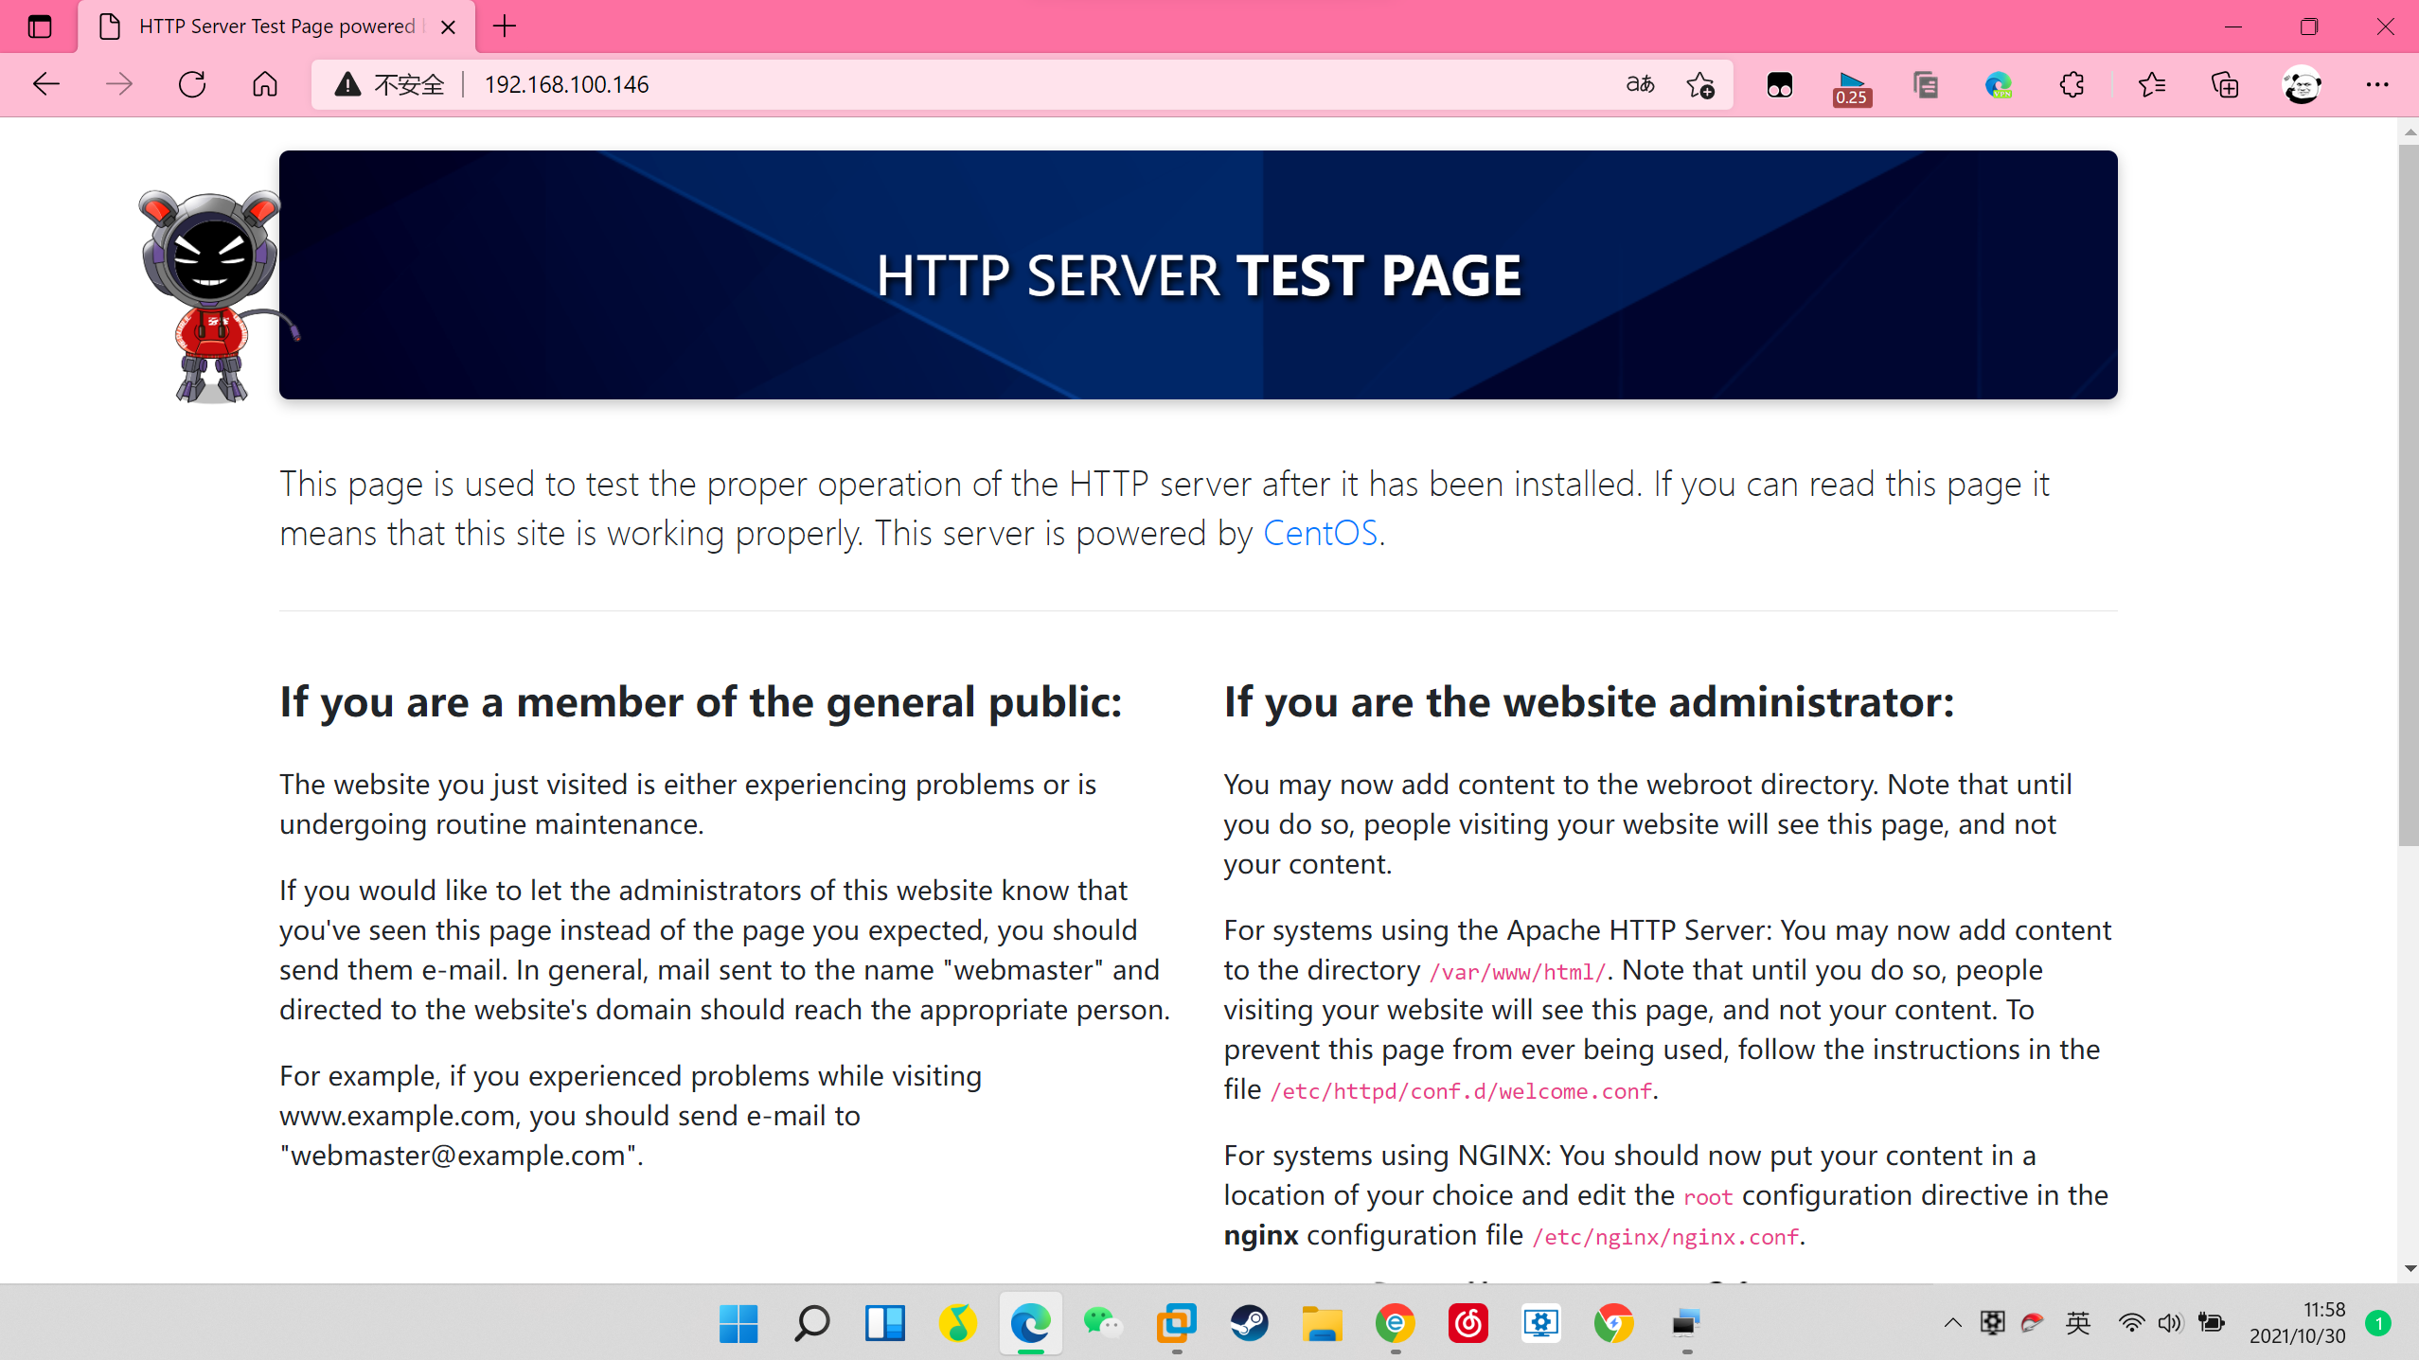Viewport: 2419px width, 1360px height.
Task: Open the panda profile avatar menu
Action: (x=2303, y=84)
